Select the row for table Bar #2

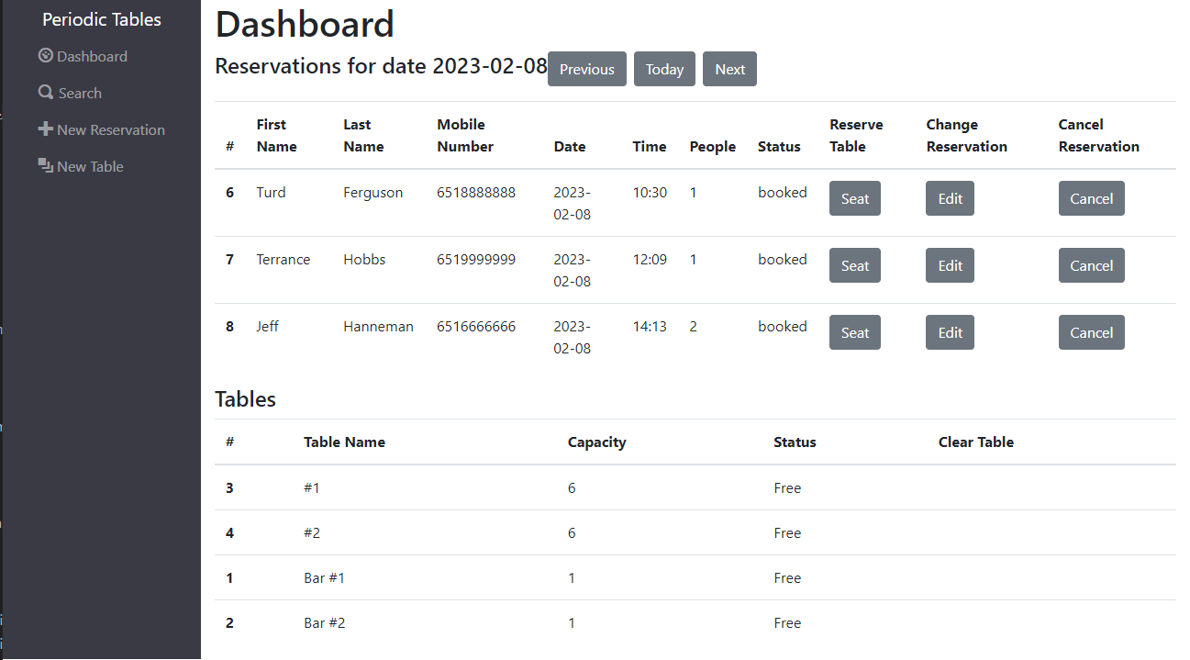(325, 622)
